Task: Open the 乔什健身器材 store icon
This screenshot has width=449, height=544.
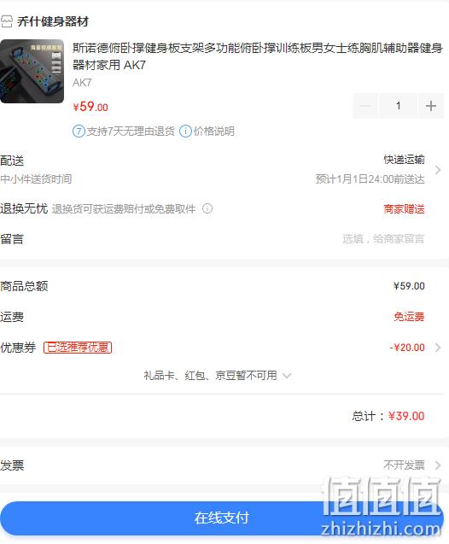Action: (7, 21)
